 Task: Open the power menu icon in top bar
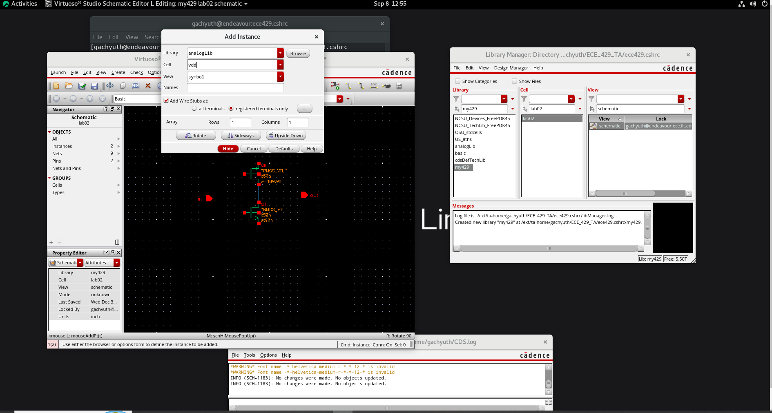(765, 4)
